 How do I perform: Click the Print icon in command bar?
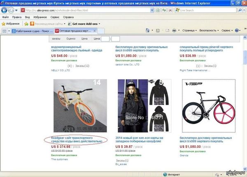tap(174, 30)
